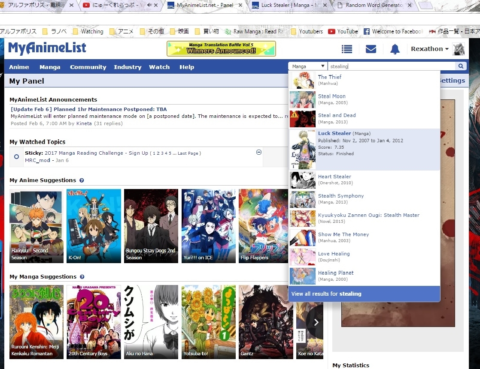Open the Help menu

click(x=187, y=67)
